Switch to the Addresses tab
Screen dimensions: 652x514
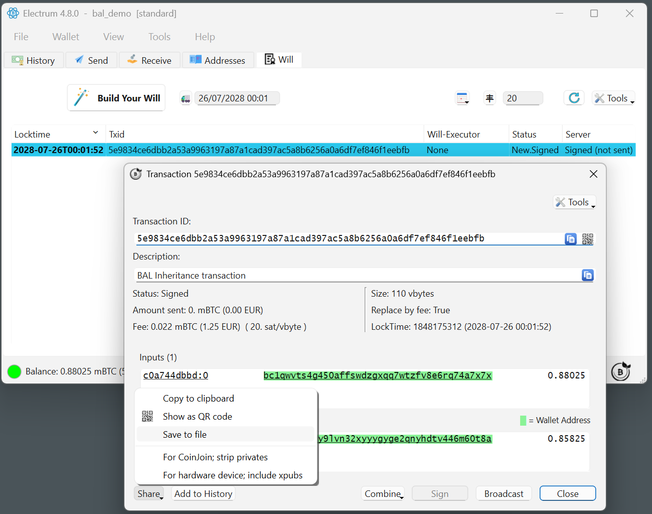(x=218, y=60)
